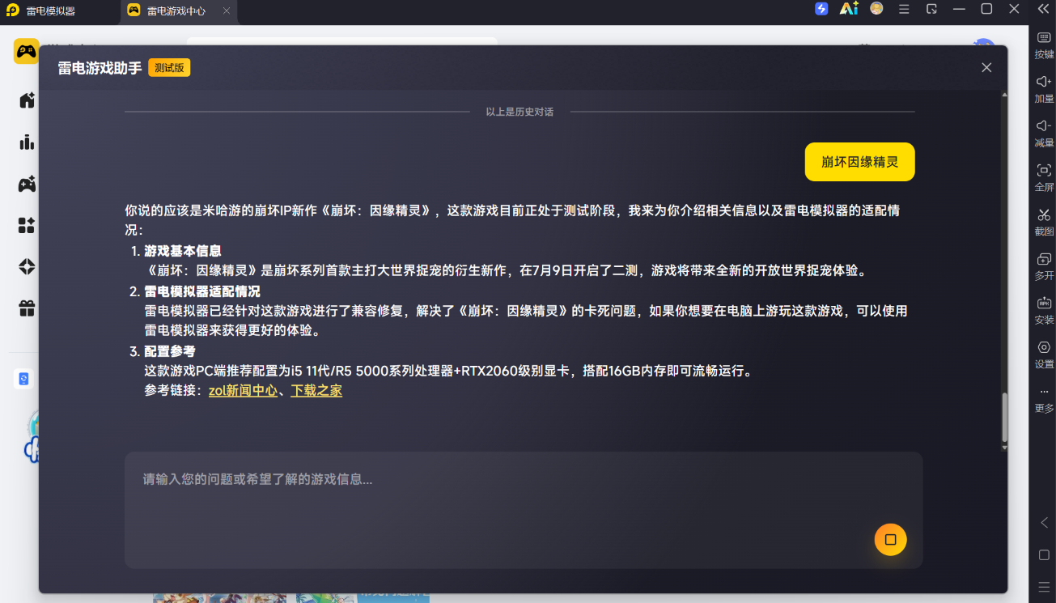Tap the Android recent apps button
This screenshot has width=1056, height=603.
(1044, 586)
